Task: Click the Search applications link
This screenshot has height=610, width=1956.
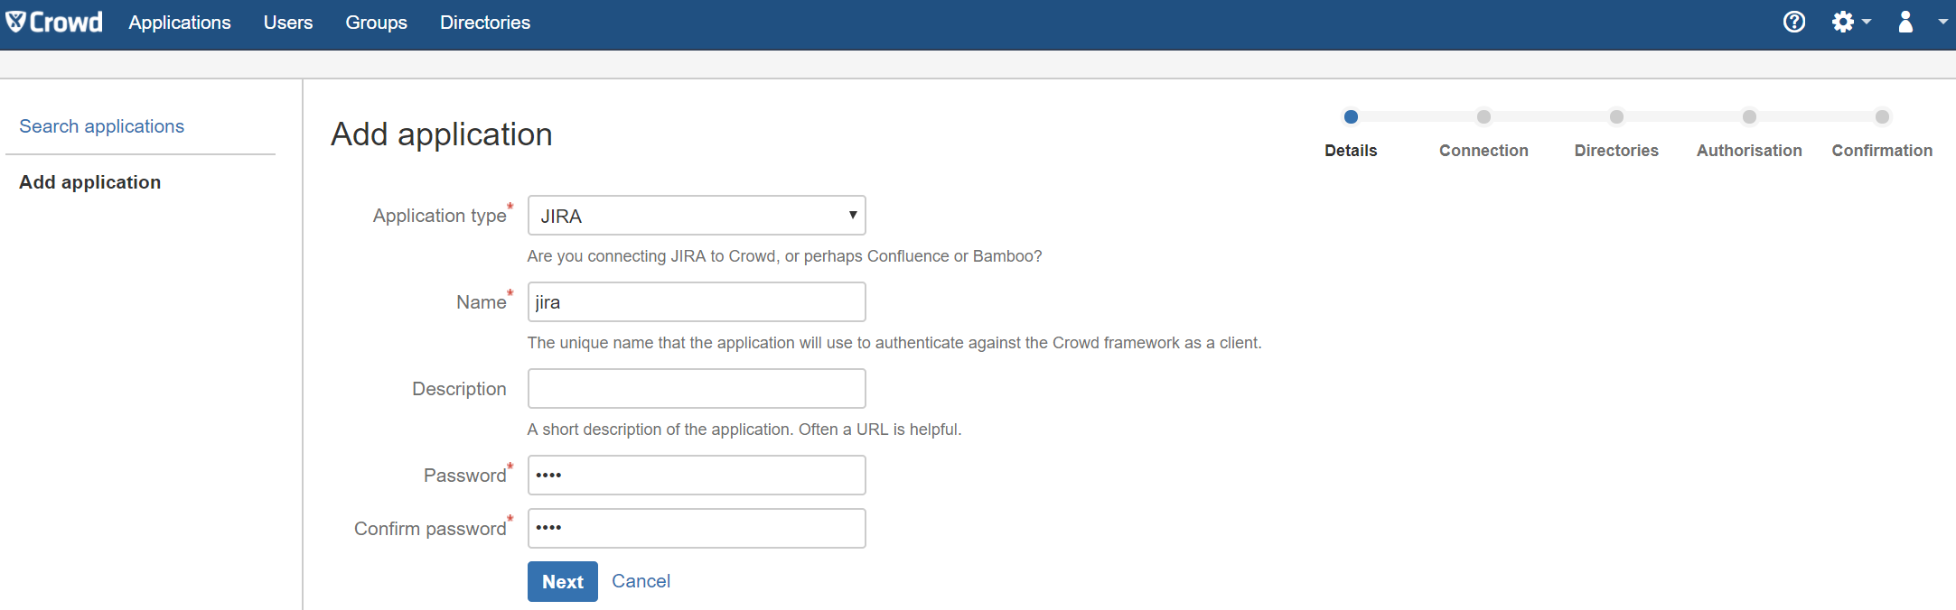Action: pyautogui.click(x=102, y=126)
